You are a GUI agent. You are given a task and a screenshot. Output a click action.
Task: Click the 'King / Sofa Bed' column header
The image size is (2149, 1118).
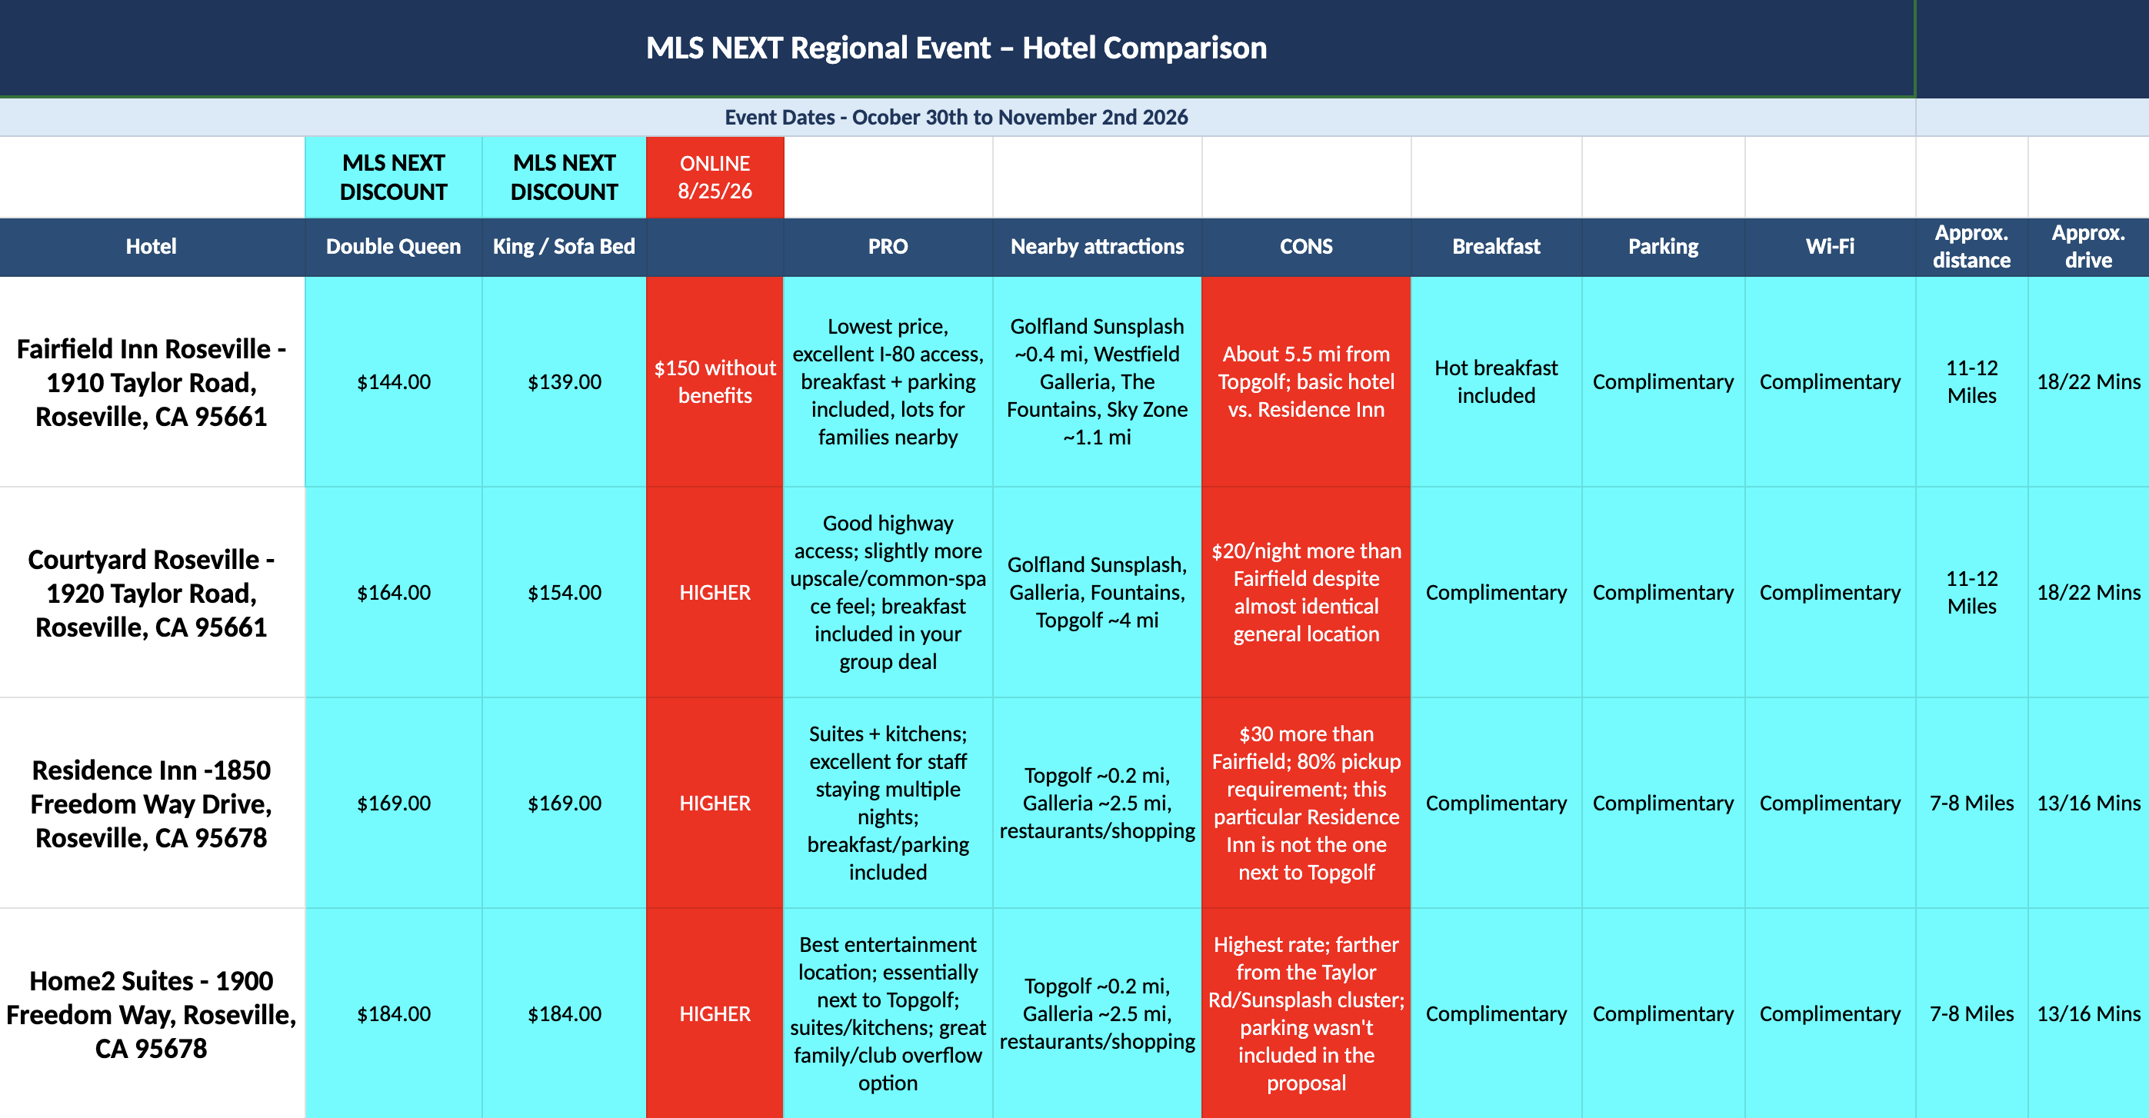coord(564,247)
